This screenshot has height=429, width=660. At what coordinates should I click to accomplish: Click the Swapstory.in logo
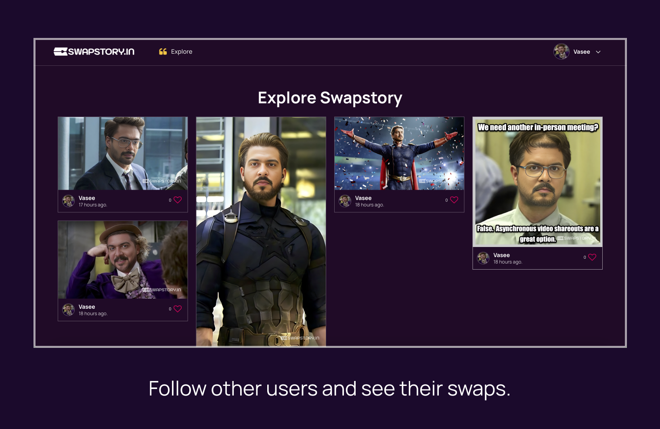(94, 52)
